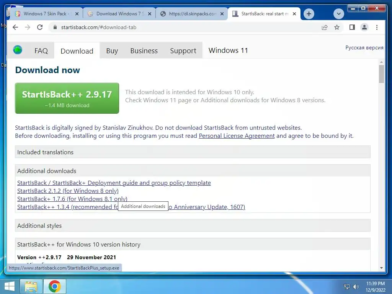The height and width of the screenshot is (294, 392).
Task: Click the lock icon in address bar
Action: (55, 27)
